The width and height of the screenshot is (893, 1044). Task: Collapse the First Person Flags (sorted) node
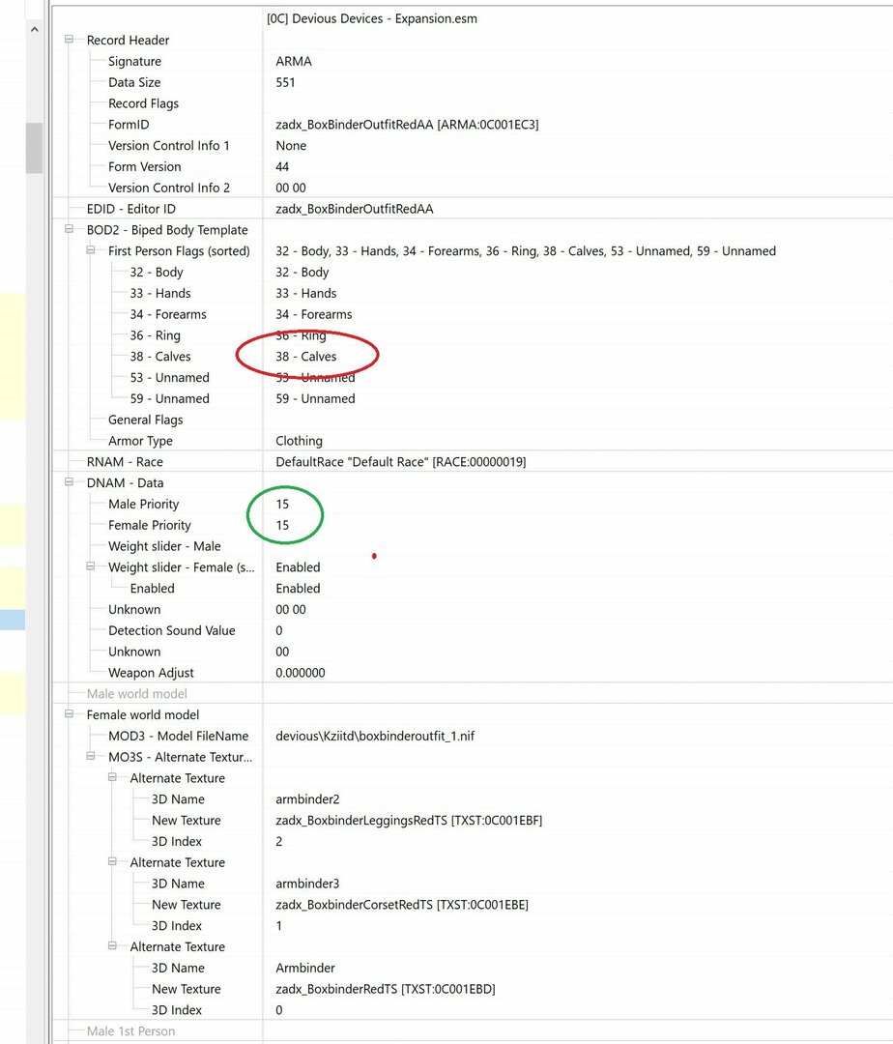click(91, 250)
